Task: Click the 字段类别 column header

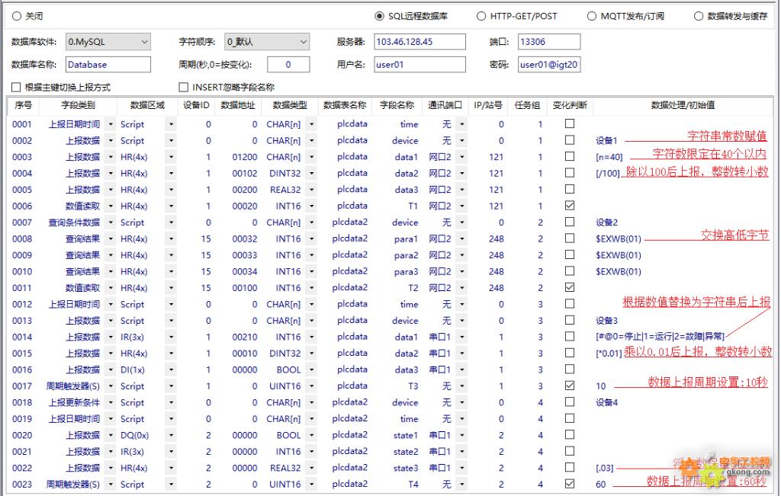Action: (79, 105)
